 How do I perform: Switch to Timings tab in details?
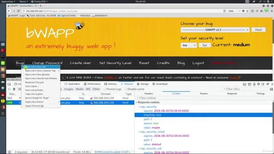[x=261, y=94]
